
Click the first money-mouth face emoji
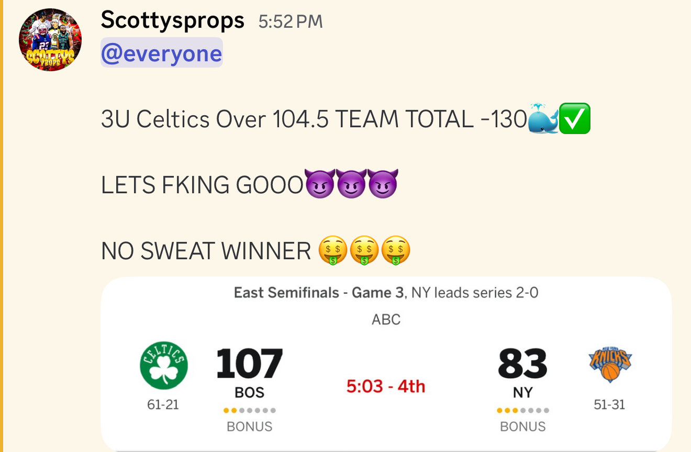pos(333,250)
